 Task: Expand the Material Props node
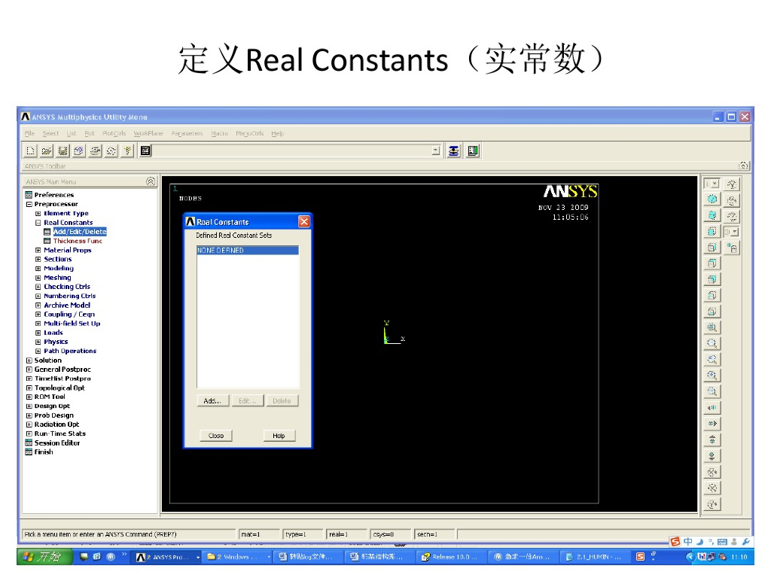point(38,250)
